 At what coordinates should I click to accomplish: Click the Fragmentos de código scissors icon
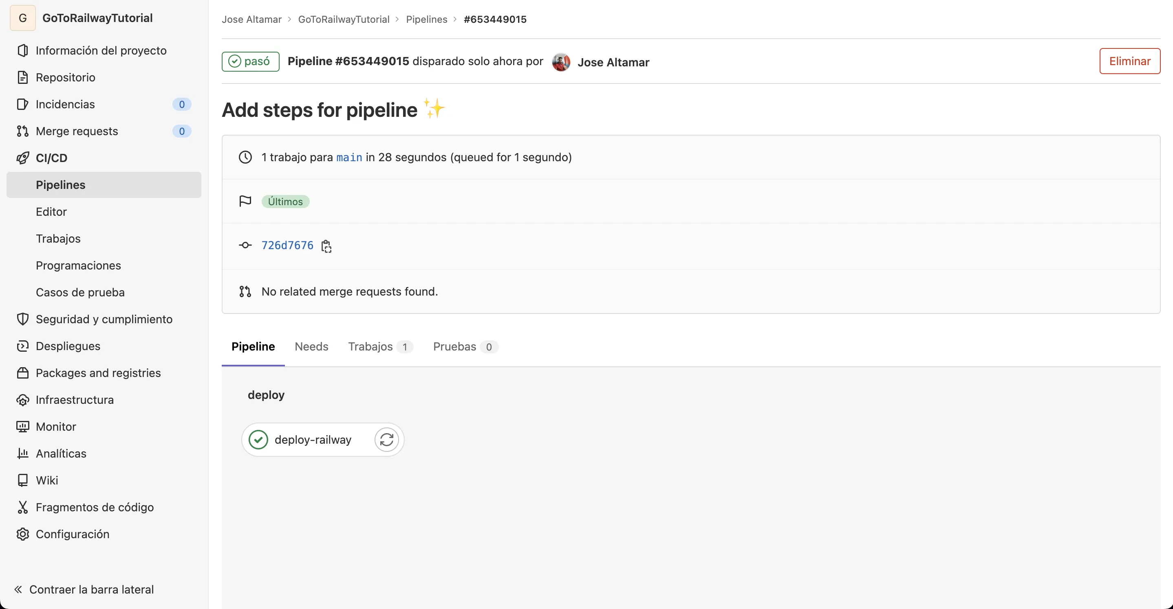22,507
